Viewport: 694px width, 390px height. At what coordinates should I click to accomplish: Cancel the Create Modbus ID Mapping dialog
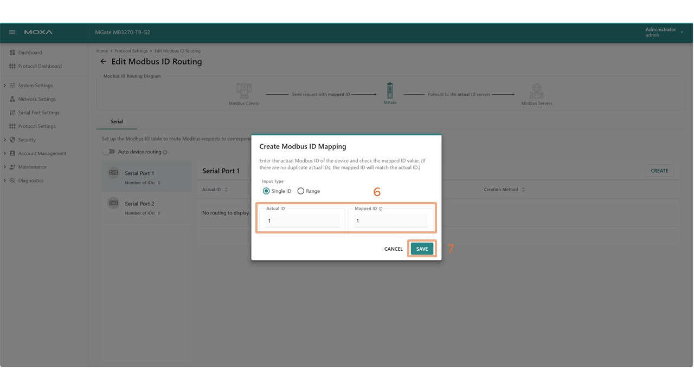pos(393,249)
